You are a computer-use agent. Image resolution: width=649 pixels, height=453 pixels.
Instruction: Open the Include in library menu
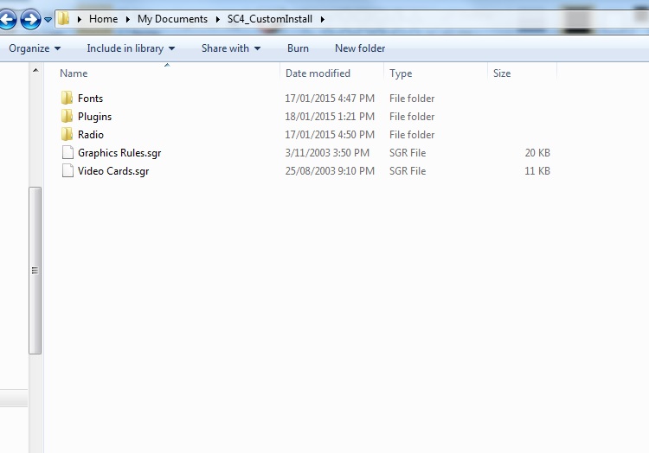[x=131, y=48]
